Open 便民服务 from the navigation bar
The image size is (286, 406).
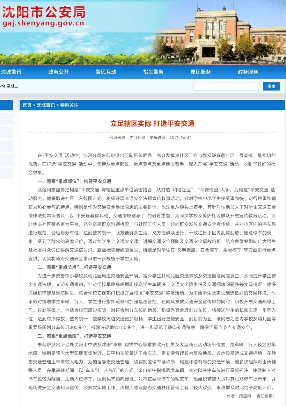201,72
